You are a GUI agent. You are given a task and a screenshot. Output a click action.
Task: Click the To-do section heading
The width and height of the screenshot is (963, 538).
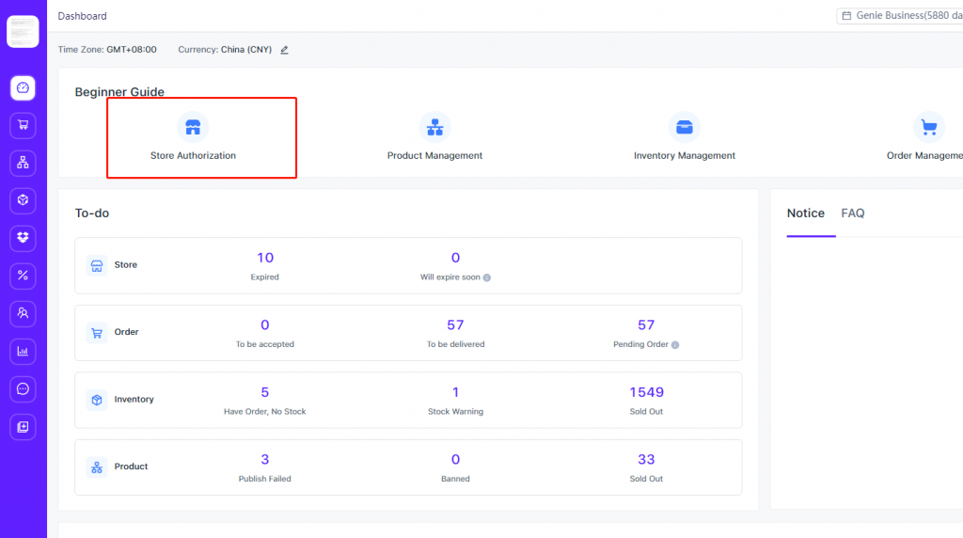pyautogui.click(x=92, y=214)
